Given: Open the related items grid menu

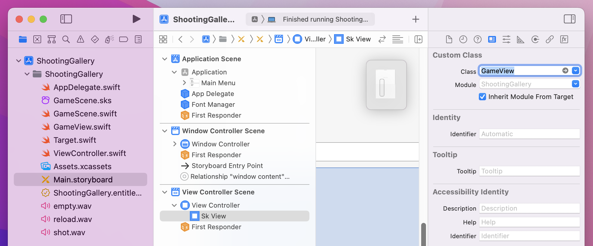Looking at the screenshot, I should pyautogui.click(x=163, y=39).
